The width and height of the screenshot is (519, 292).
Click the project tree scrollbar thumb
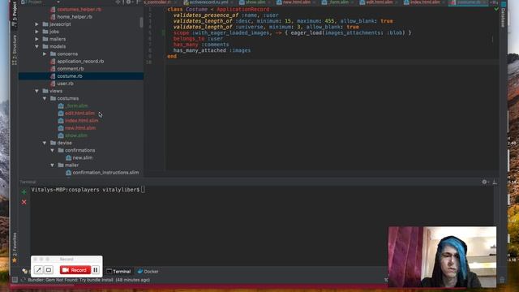coord(141,22)
